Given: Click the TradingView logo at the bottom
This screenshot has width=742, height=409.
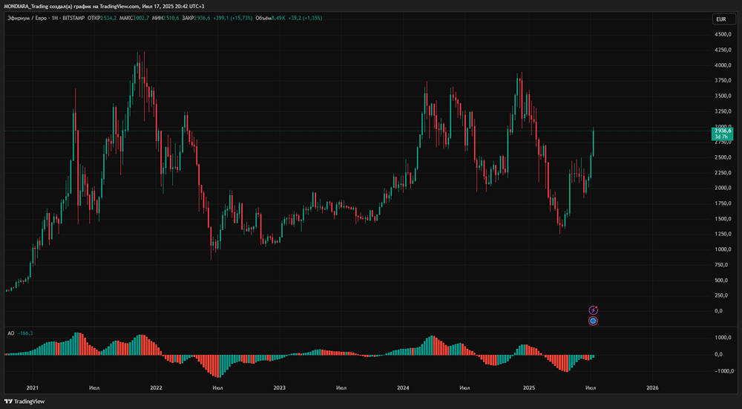Looking at the screenshot, I should click(24, 402).
